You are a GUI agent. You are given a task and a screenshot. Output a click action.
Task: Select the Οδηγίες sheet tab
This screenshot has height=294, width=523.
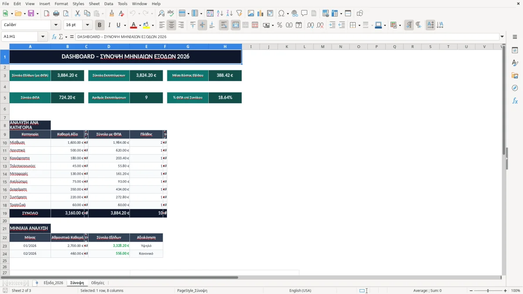click(x=97, y=283)
